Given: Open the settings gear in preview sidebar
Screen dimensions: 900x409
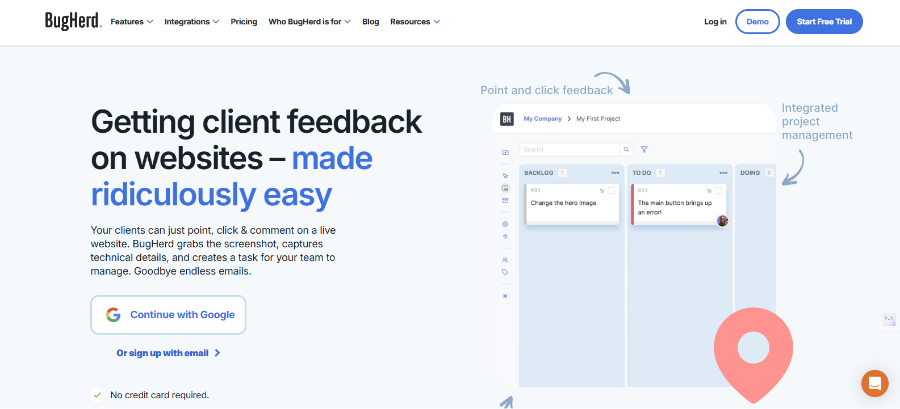Looking at the screenshot, I should (505, 224).
